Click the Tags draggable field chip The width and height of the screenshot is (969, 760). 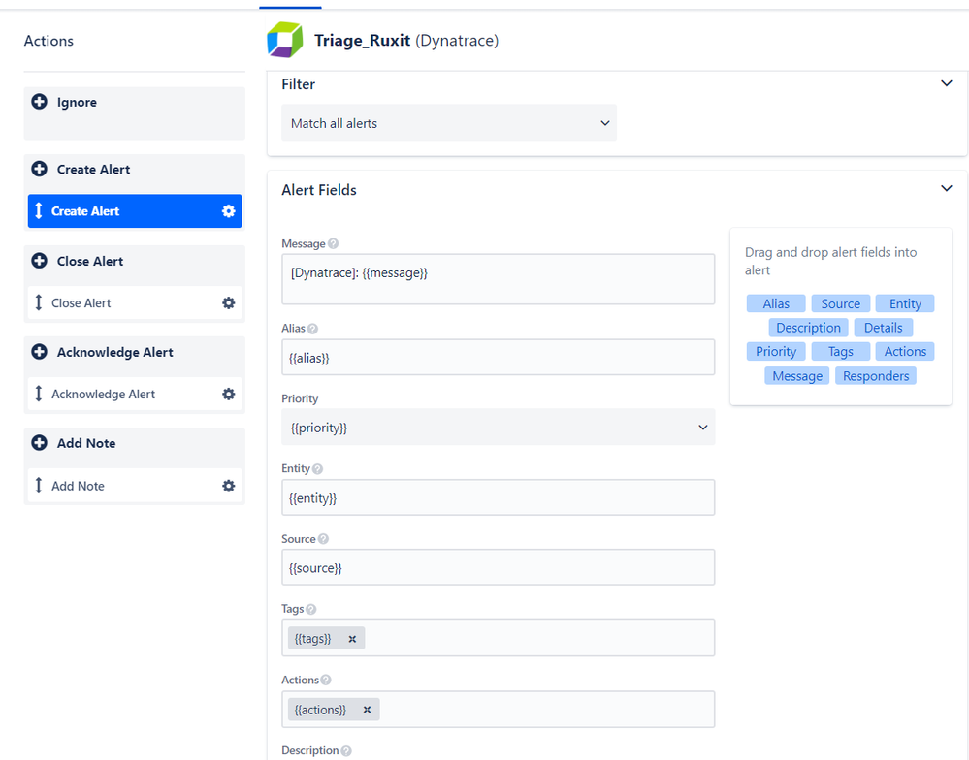click(x=840, y=351)
